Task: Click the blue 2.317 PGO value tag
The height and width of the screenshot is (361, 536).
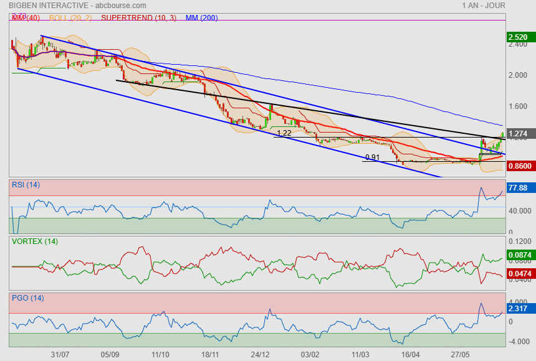Action: point(520,308)
